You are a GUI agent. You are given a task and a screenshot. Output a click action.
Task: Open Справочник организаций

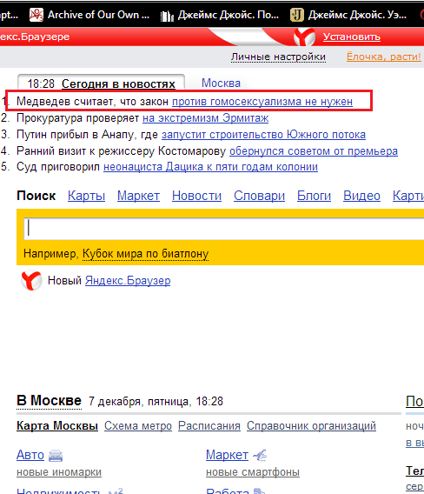311,426
